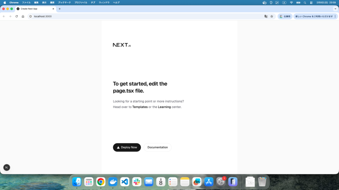339x190 pixels.
Task: Select the Create Next App tab
Action: (x=33, y=9)
